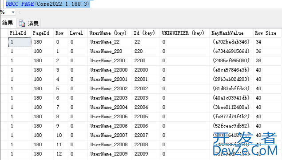The width and height of the screenshot is (282, 160).
Task: Select KeyHashValue cell (e734d691566d)
Action: (231, 52)
